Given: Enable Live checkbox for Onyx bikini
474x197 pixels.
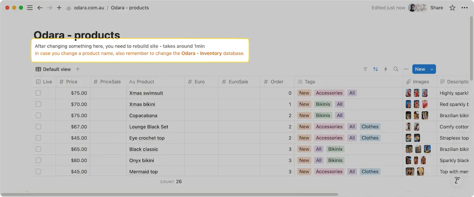Looking at the screenshot, I should click(x=38, y=160).
